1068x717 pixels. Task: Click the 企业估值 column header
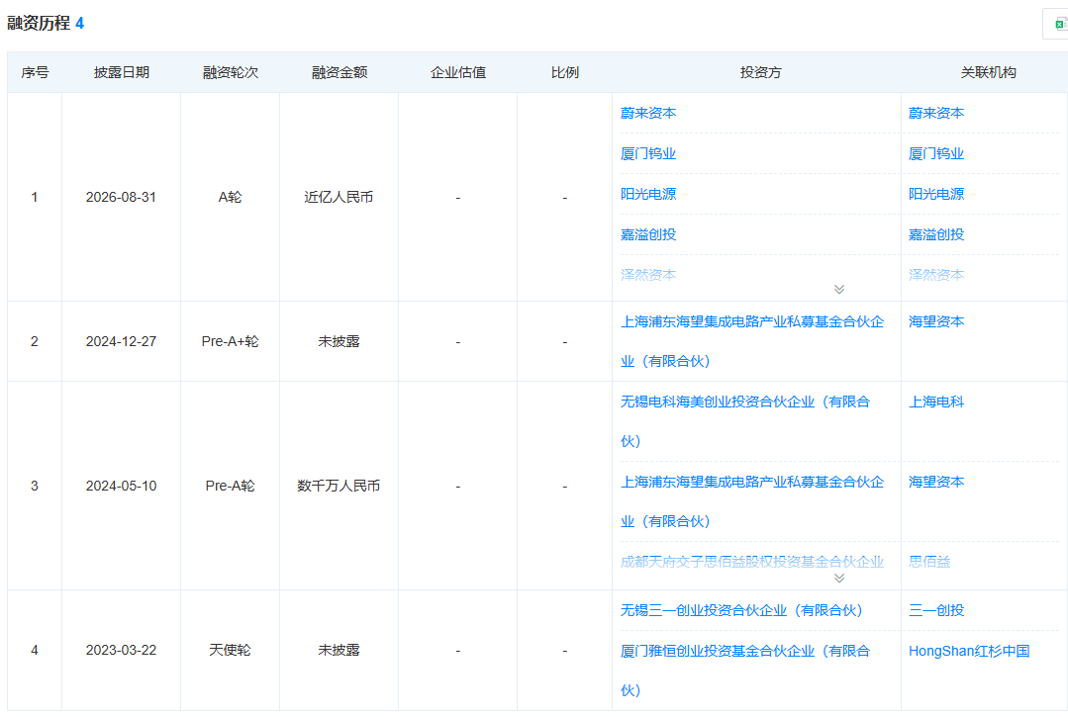point(457,73)
